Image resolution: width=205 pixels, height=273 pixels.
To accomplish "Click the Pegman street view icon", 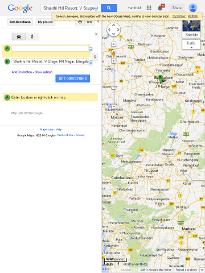I will (113, 54).
